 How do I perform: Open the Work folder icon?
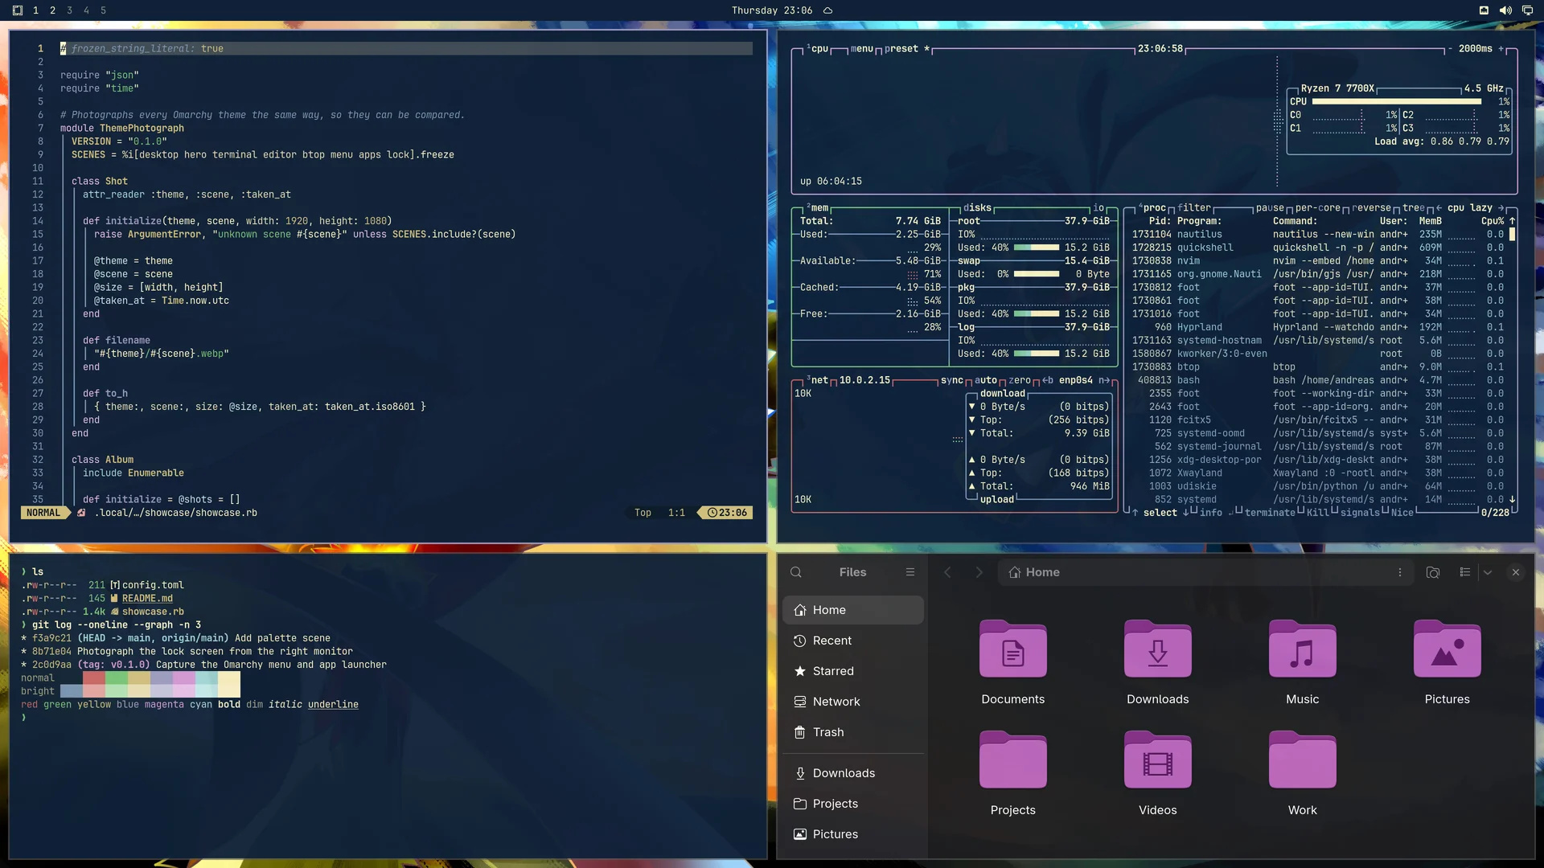(1303, 760)
